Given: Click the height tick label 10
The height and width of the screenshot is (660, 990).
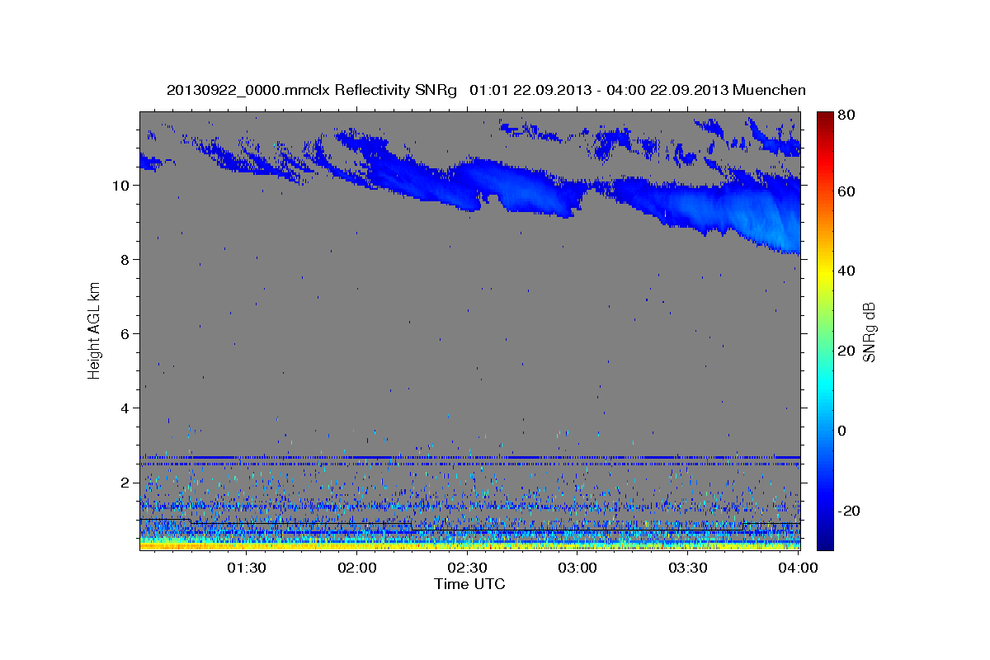Looking at the screenshot, I should point(122,186).
